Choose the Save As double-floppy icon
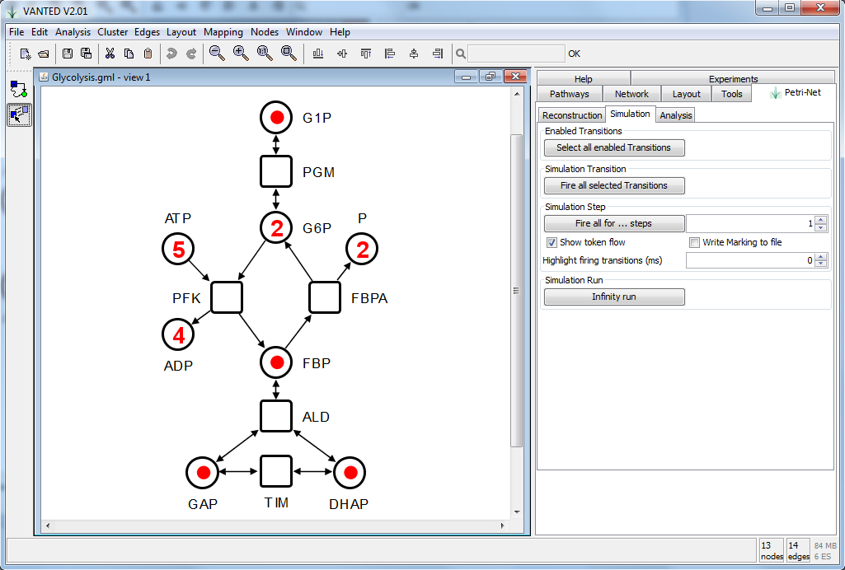 pyautogui.click(x=87, y=54)
